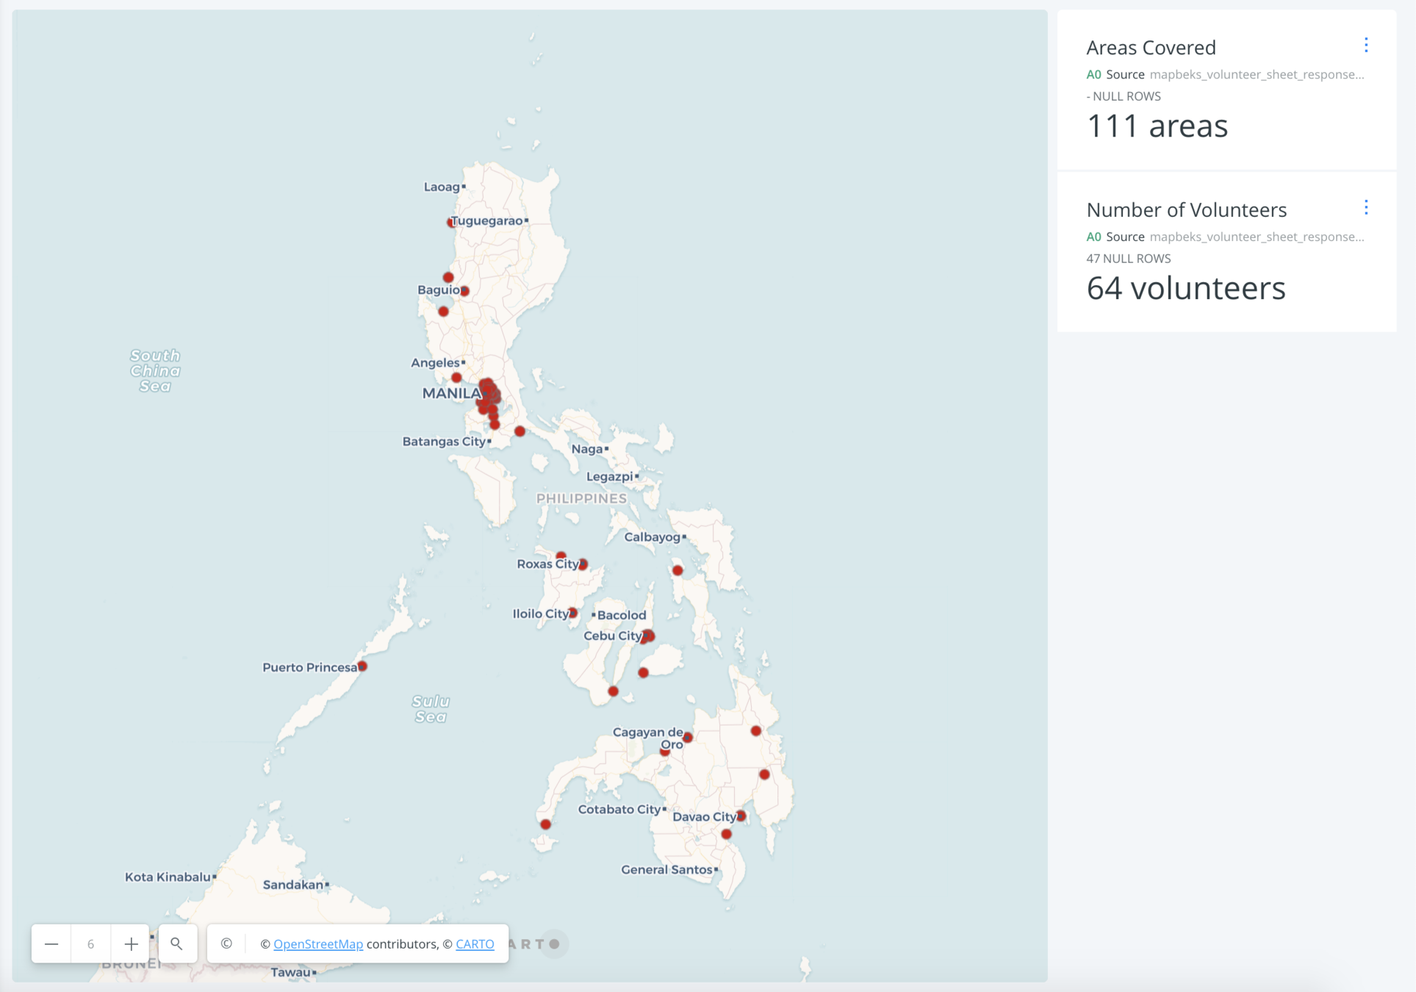Select the Cebu City red marker
This screenshot has width=1416, height=992.
point(648,636)
